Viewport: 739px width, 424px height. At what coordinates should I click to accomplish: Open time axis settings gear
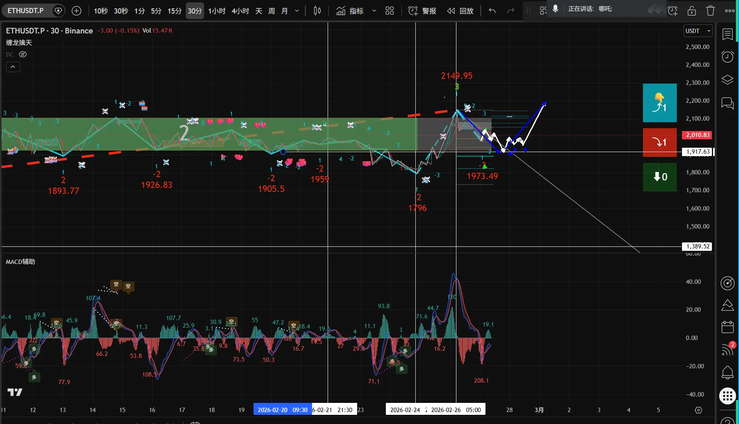point(698,410)
